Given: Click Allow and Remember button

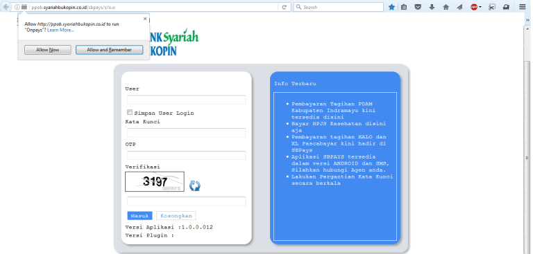Looking at the screenshot, I should click(x=109, y=50).
